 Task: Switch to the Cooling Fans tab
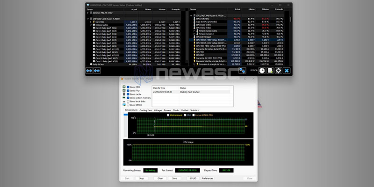pos(145,110)
